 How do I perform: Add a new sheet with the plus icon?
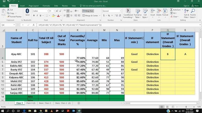click(79, 103)
